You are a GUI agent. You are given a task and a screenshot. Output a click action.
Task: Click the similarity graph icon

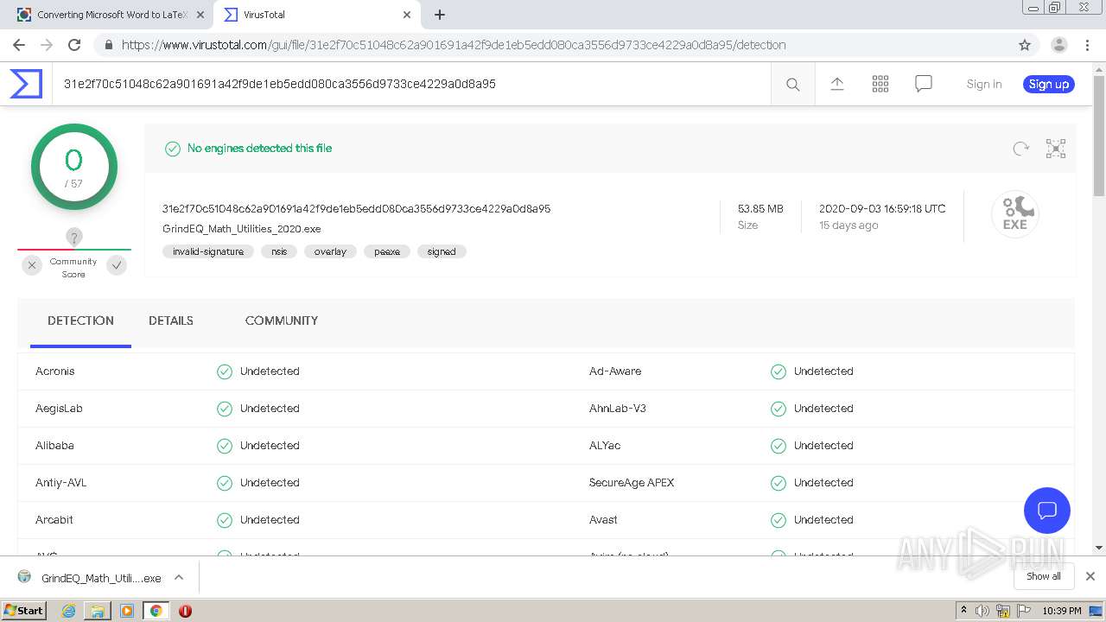coord(1056,149)
